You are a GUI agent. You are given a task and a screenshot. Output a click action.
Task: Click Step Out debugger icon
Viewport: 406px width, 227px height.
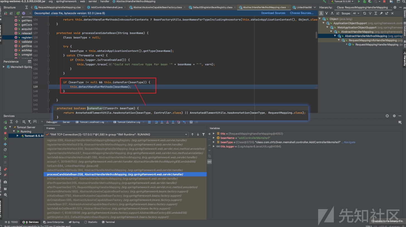click(173, 122)
